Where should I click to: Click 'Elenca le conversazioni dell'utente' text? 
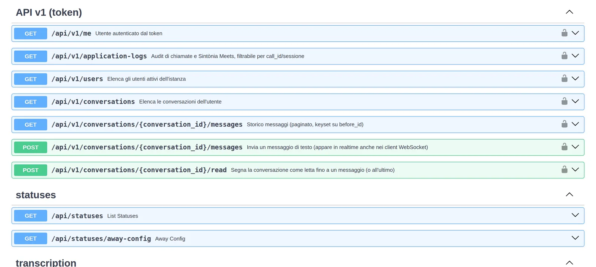point(180,101)
